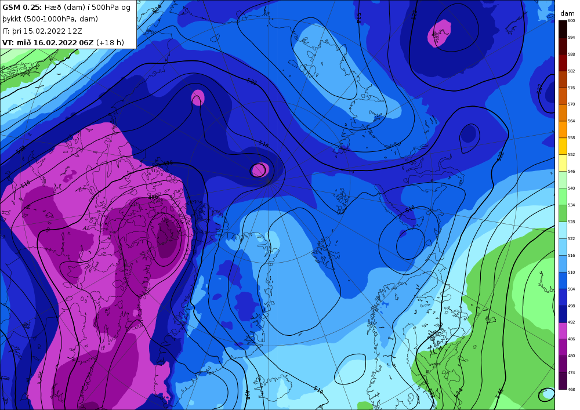Image resolution: width=580 pixels, height=410 pixels.
Task: Select the legend label 486 on the colorbar
Action: click(x=571, y=339)
